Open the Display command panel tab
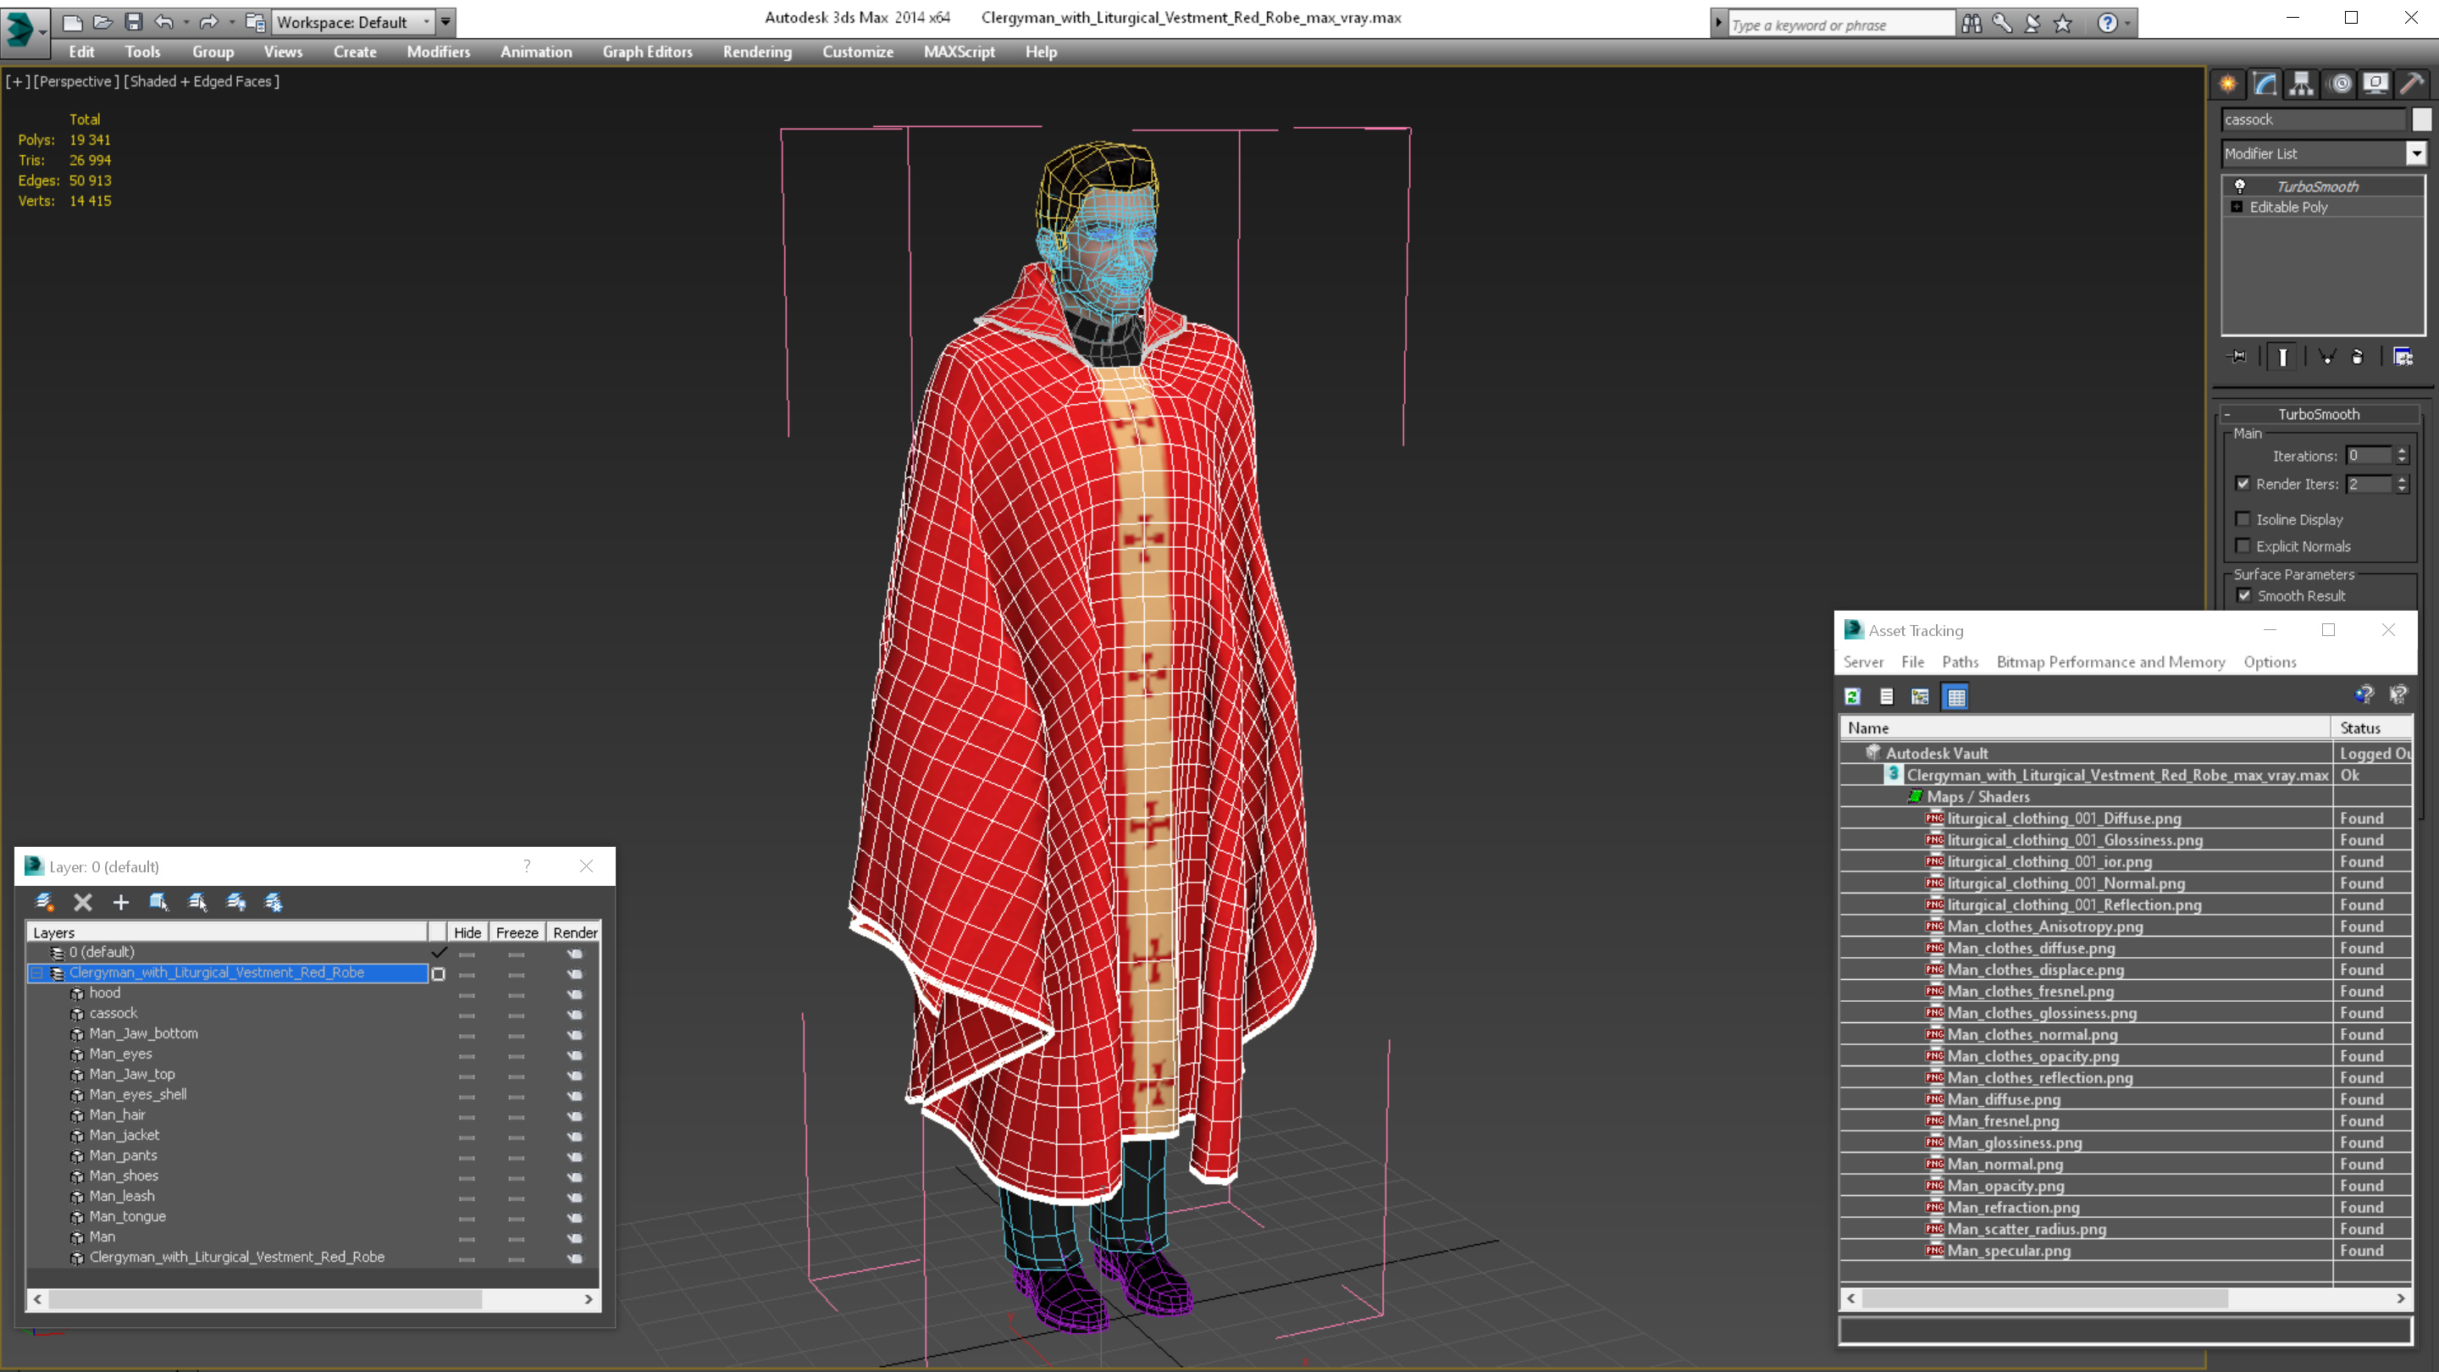Viewport: 2439px width, 1372px height. pyautogui.click(x=2375, y=85)
